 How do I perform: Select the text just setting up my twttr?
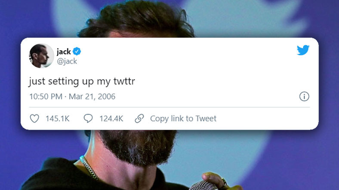pos(82,81)
